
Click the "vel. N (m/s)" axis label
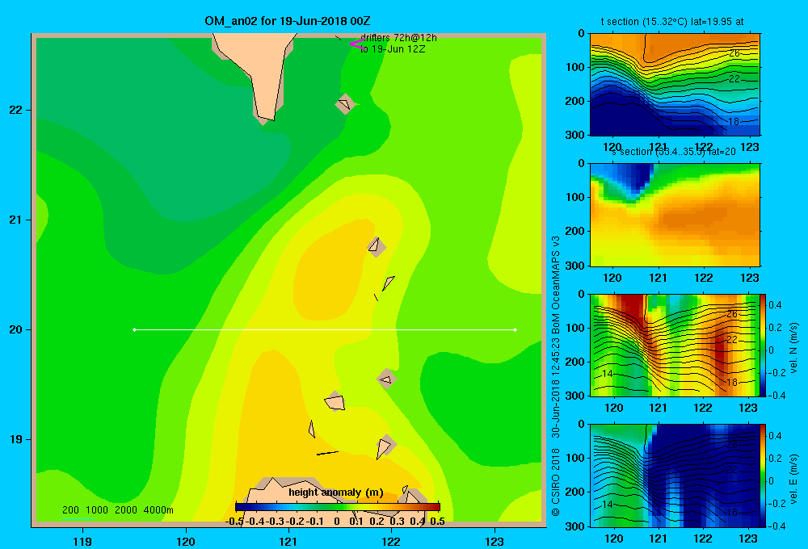tap(794, 348)
